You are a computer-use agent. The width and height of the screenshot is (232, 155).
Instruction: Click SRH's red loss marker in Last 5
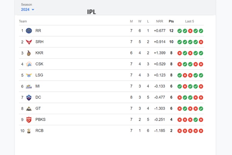(201, 42)
